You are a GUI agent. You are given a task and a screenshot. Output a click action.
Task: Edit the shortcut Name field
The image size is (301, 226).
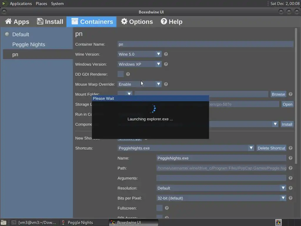click(221, 158)
